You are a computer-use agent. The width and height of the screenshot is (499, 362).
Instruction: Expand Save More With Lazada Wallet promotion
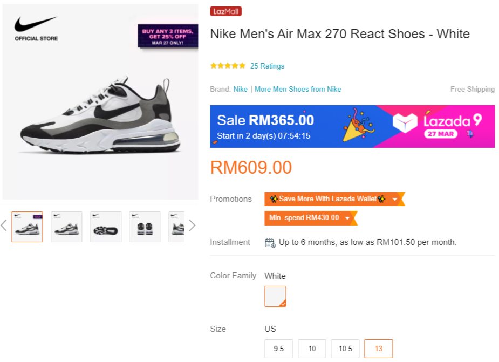395,199
